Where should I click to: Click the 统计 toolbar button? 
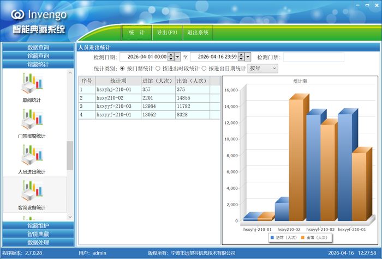point(136,33)
